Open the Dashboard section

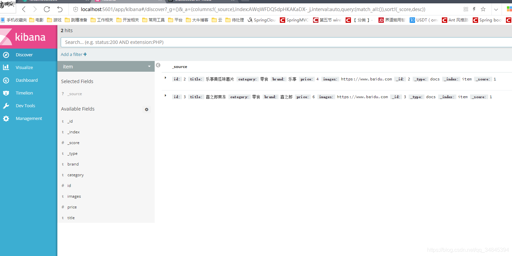(29, 80)
